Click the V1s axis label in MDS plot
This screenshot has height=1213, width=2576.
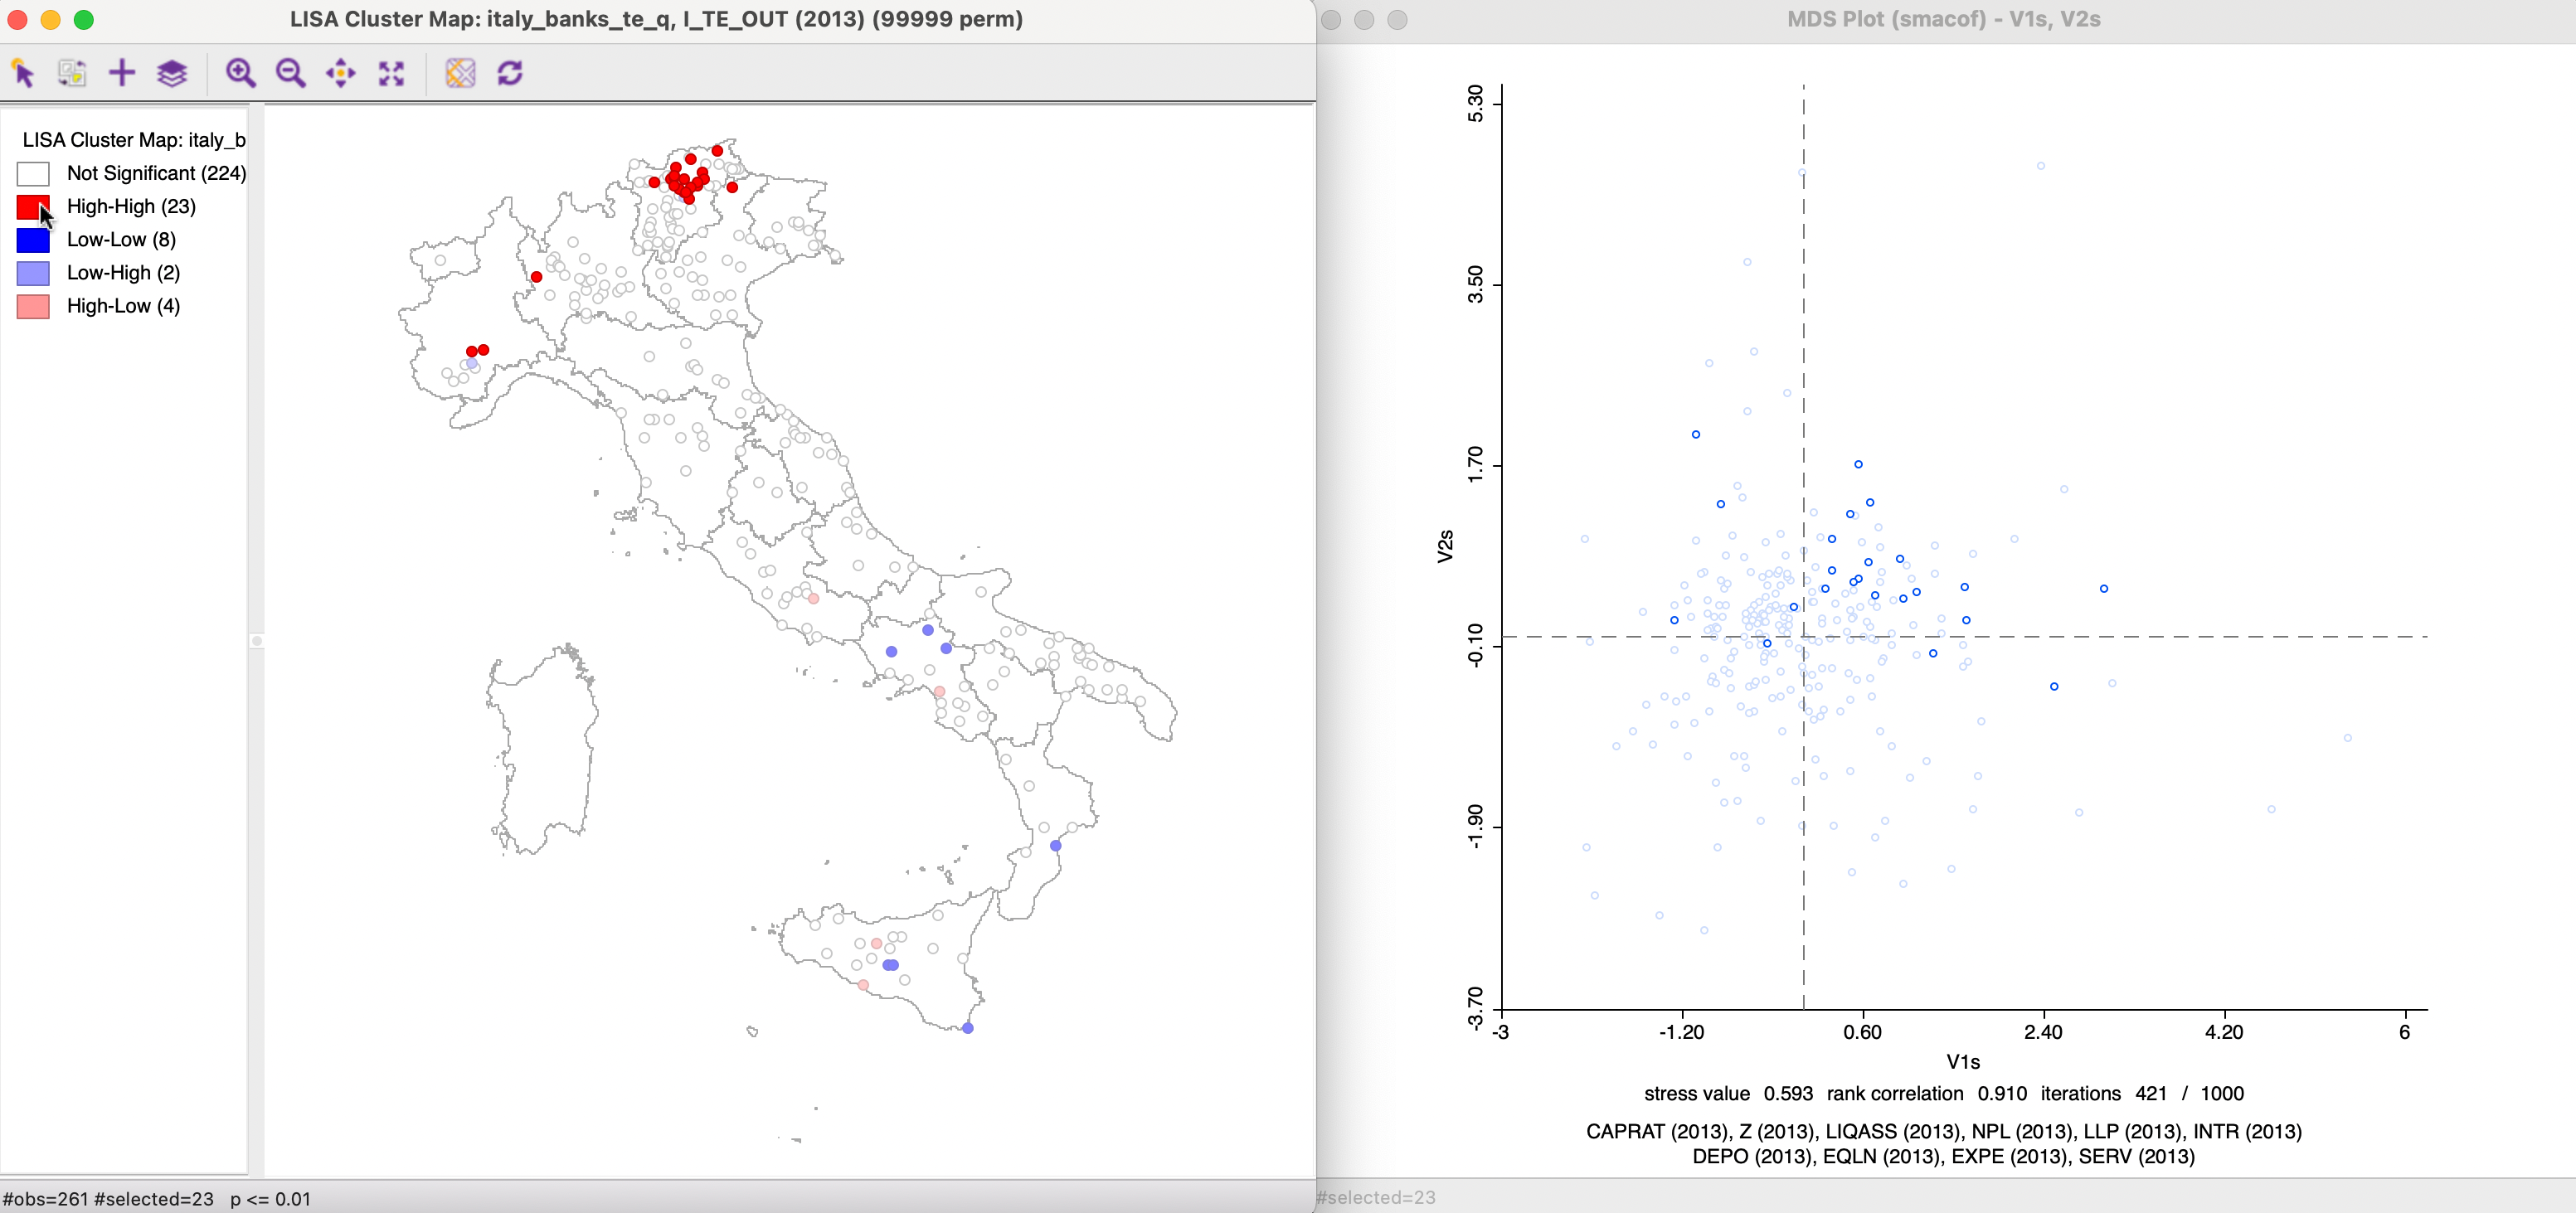[x=1962, y=1061]
